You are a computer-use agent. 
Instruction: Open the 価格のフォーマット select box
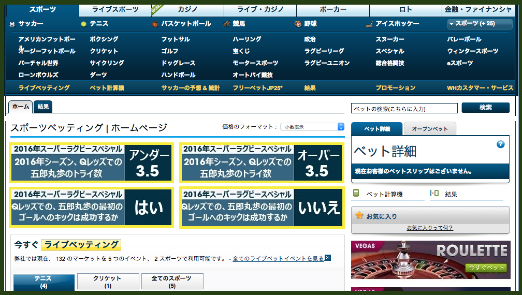[x=312, y=127]
